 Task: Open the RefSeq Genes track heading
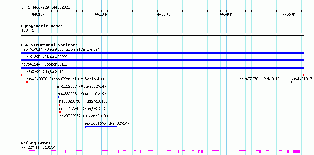pos(36,143)
